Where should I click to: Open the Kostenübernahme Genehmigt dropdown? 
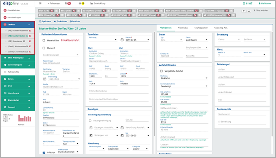click(184, 86)
